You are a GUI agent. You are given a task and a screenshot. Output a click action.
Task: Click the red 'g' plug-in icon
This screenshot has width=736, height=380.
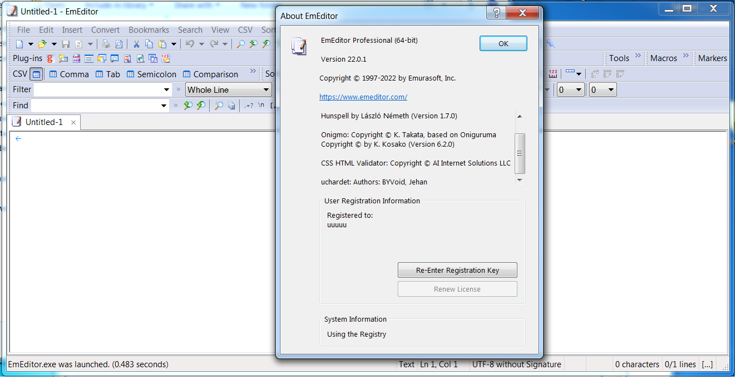coord(50,58)
